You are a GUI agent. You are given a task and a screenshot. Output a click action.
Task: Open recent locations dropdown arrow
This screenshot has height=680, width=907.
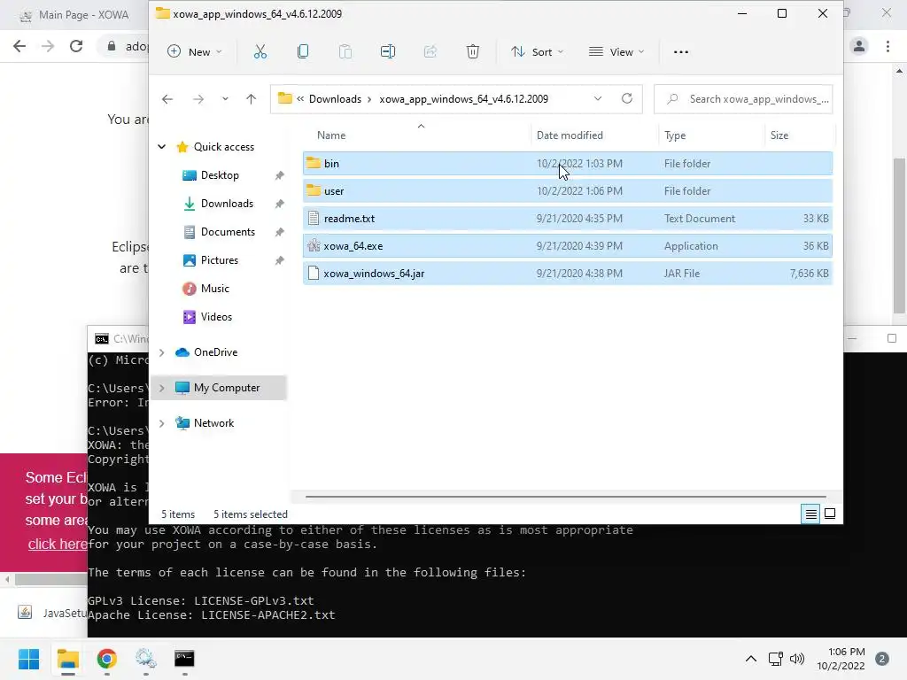(225, 99)
